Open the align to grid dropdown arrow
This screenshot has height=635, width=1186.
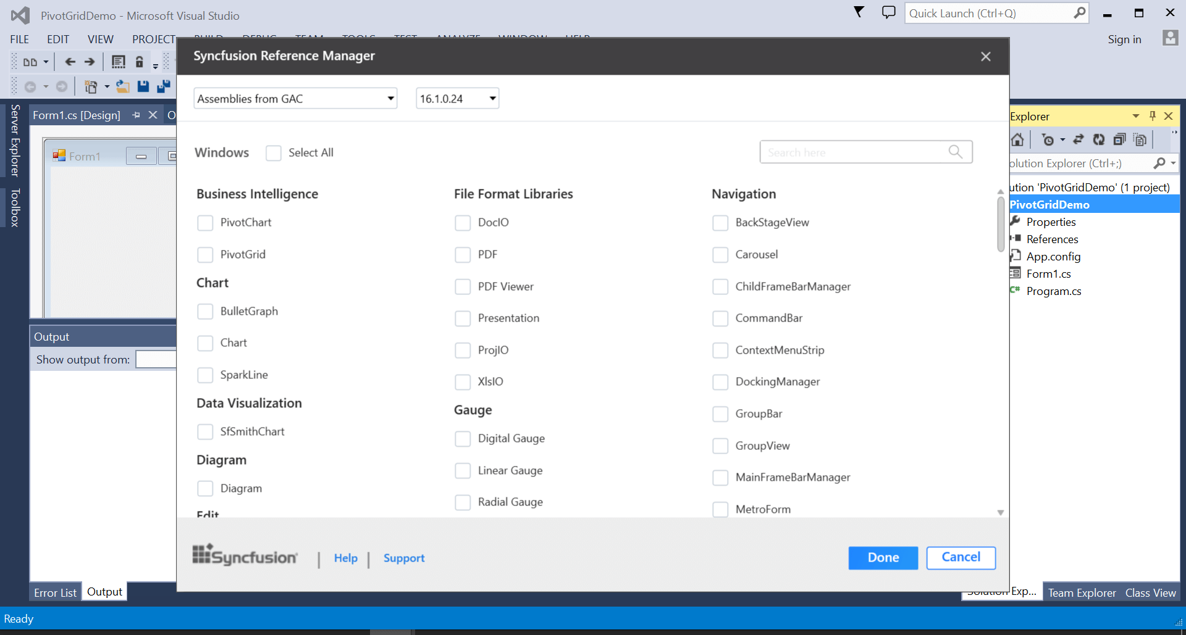click(x=46, y=62)
